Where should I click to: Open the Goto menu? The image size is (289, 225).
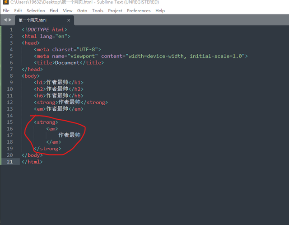(x=82, y=11)
